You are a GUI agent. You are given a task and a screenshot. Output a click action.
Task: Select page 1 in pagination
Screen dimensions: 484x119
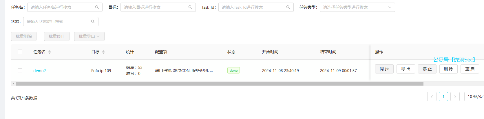tap(443, 97)
